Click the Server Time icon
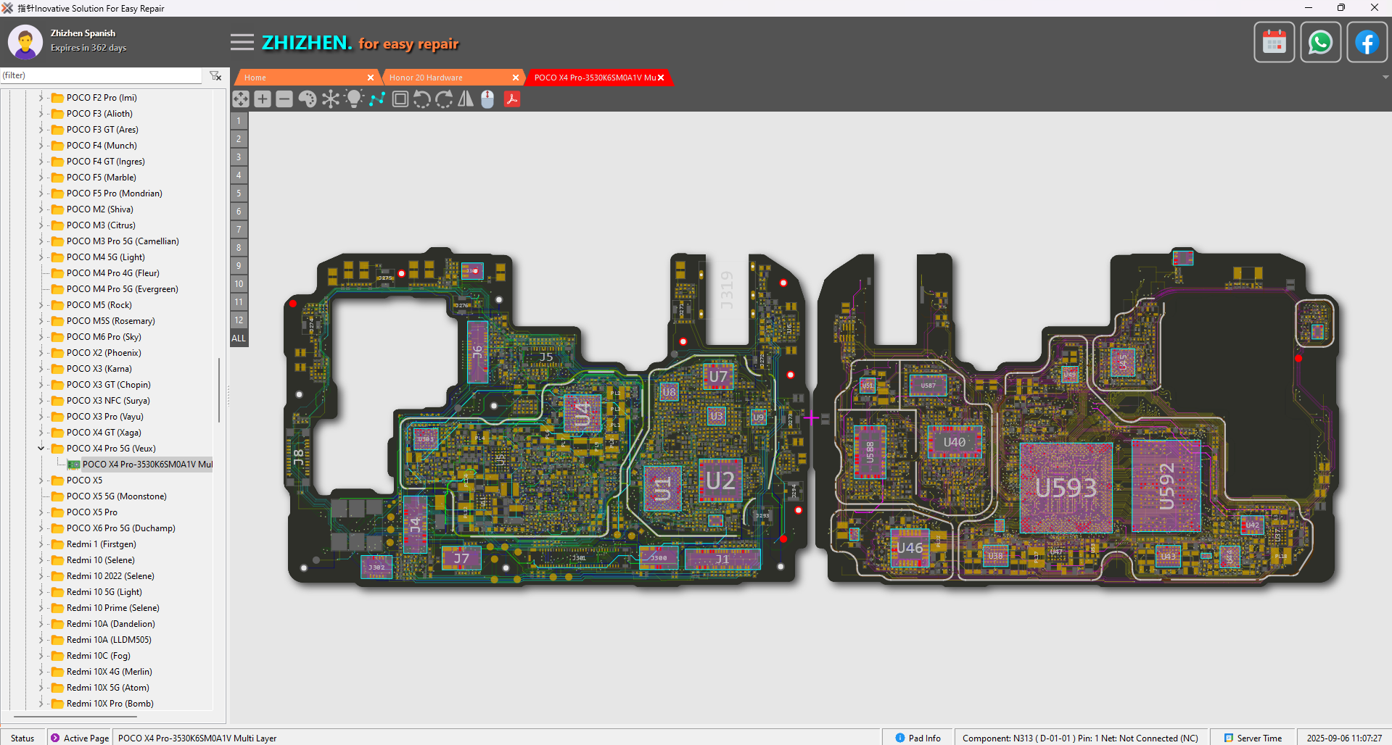Image resolution: width=1392 pixels, height=745 pixels. pos(1229,738)
